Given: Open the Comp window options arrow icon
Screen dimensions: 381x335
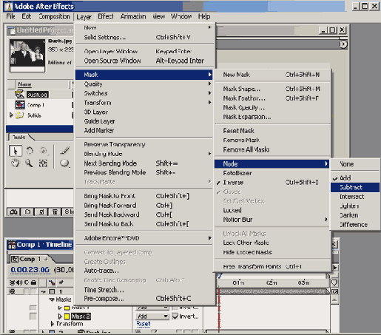Looking at the screenshot, I should [343, 44].
